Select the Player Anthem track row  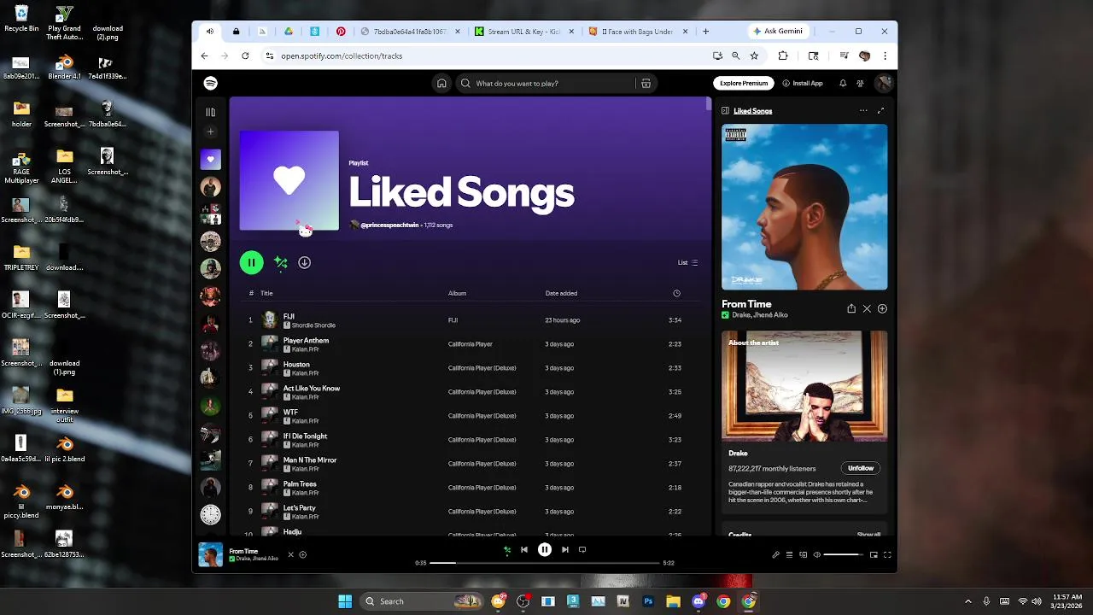(471, 343)
